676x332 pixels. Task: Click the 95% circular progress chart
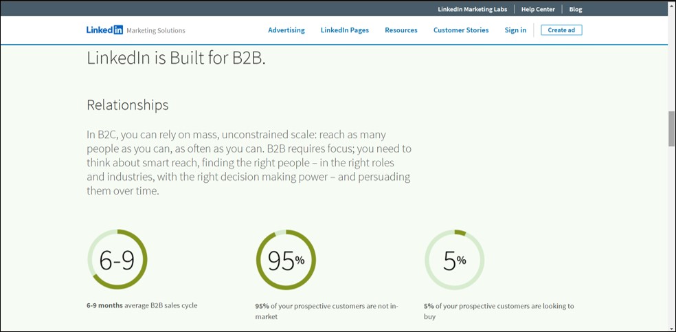pyautogui.click(x=286, y=260)
